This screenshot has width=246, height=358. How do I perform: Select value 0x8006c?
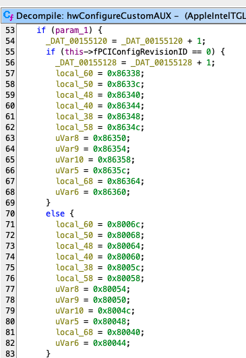tap(123, 225)
